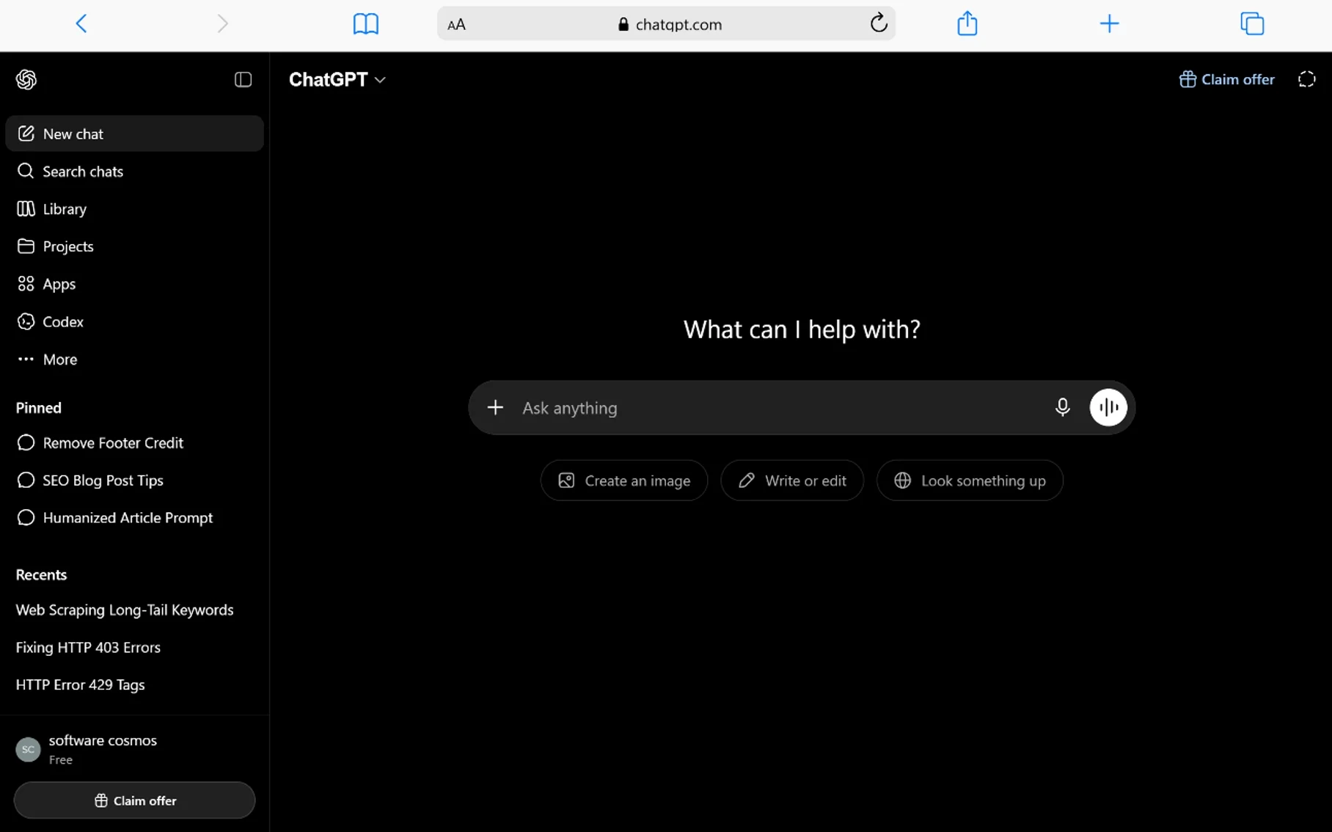Screen dimensions: 1332x832
Task: Reload the chatgpt.com page
Action: [x=878, y=23]
